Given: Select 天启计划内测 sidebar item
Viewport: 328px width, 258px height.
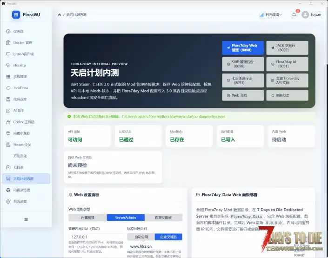Looking at the screenshot, I should point(26,179).
